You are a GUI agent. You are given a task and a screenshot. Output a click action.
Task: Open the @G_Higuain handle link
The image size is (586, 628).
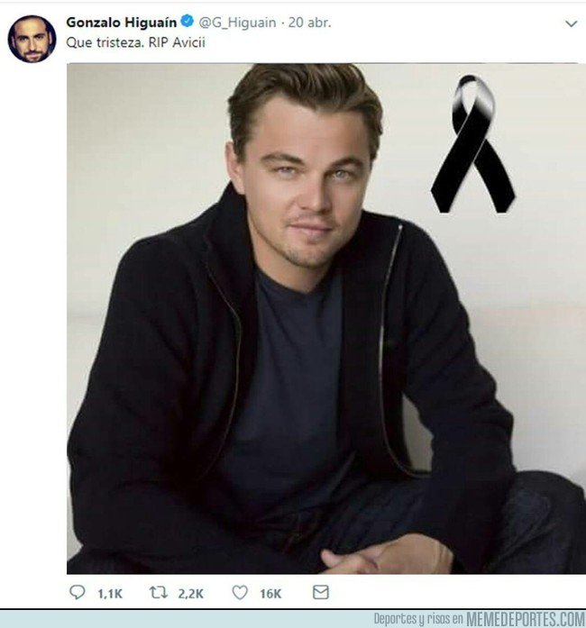pos(237,23)
